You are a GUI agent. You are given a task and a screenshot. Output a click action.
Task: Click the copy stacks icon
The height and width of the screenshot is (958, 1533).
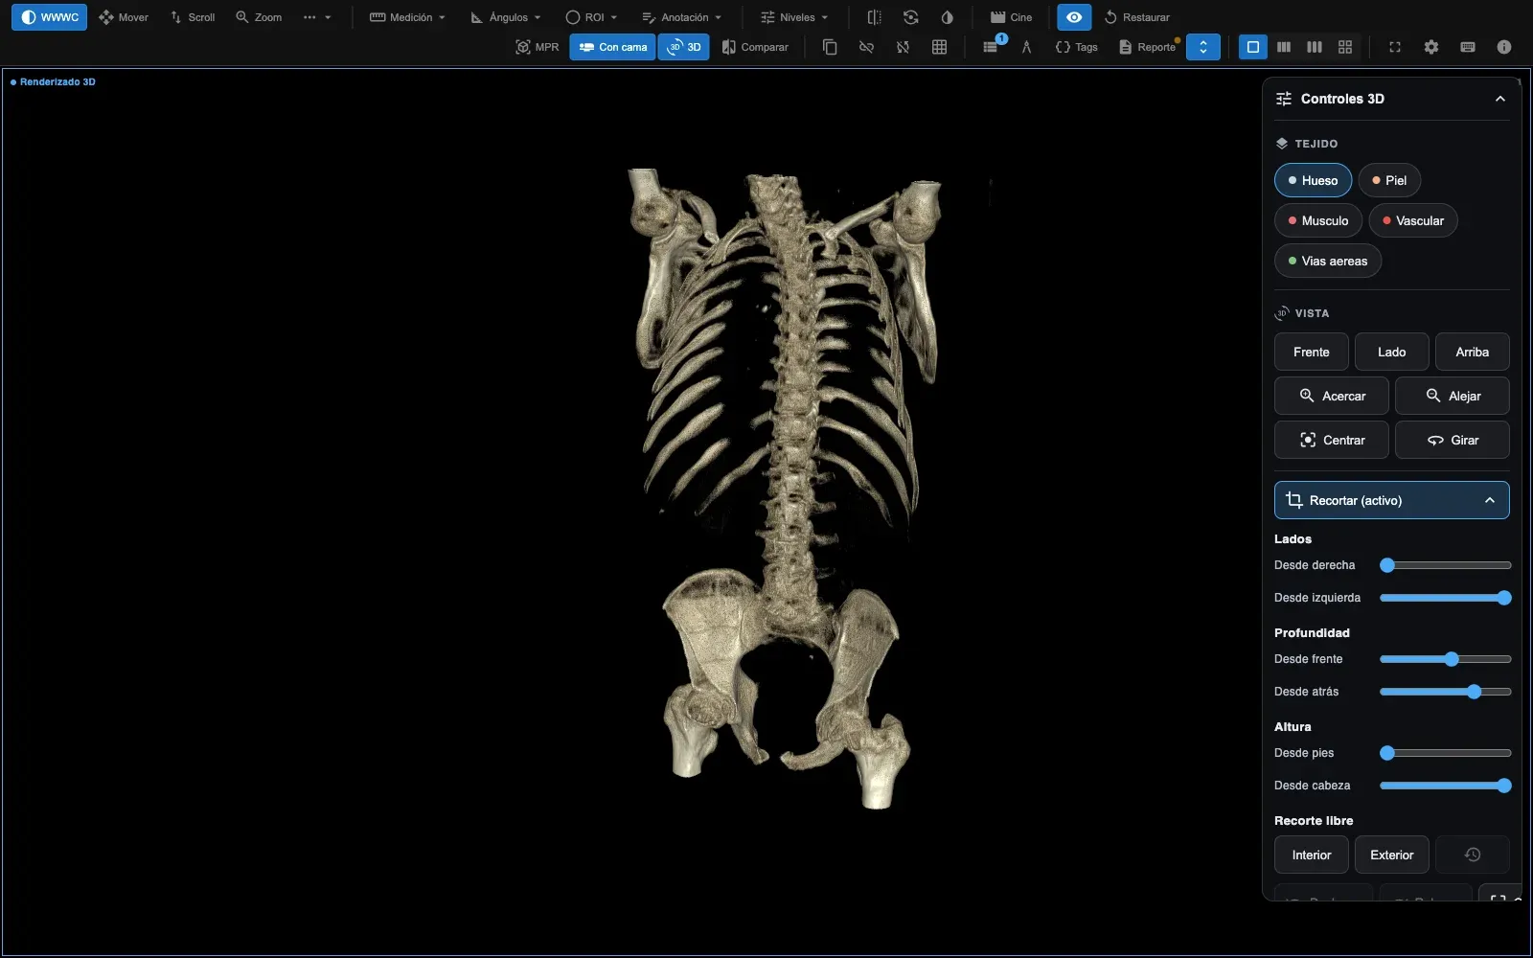[830, 47]
